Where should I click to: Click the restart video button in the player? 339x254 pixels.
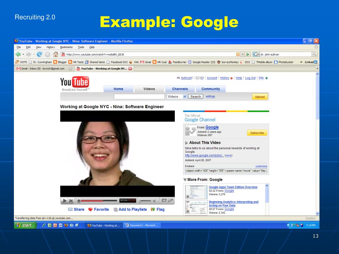tap(71, 201)
